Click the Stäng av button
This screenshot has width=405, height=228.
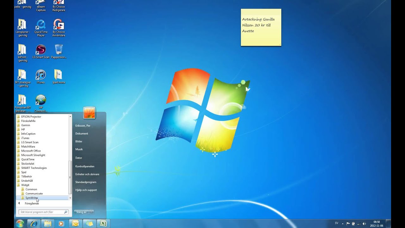pyautogui.click(x=81, y=212)
